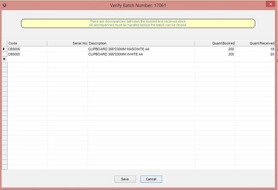Image resolution: width=278 pixels, height=190 pixels.
Task: Click the Quant Received column header
Action: [255, 43]
